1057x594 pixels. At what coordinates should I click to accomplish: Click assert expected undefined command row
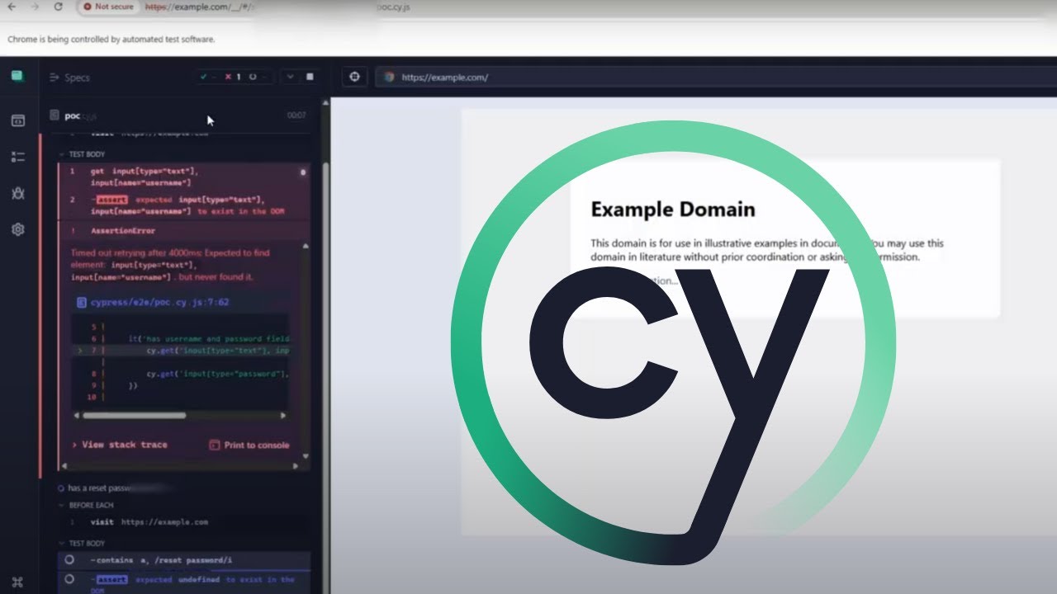click(183, 584)
